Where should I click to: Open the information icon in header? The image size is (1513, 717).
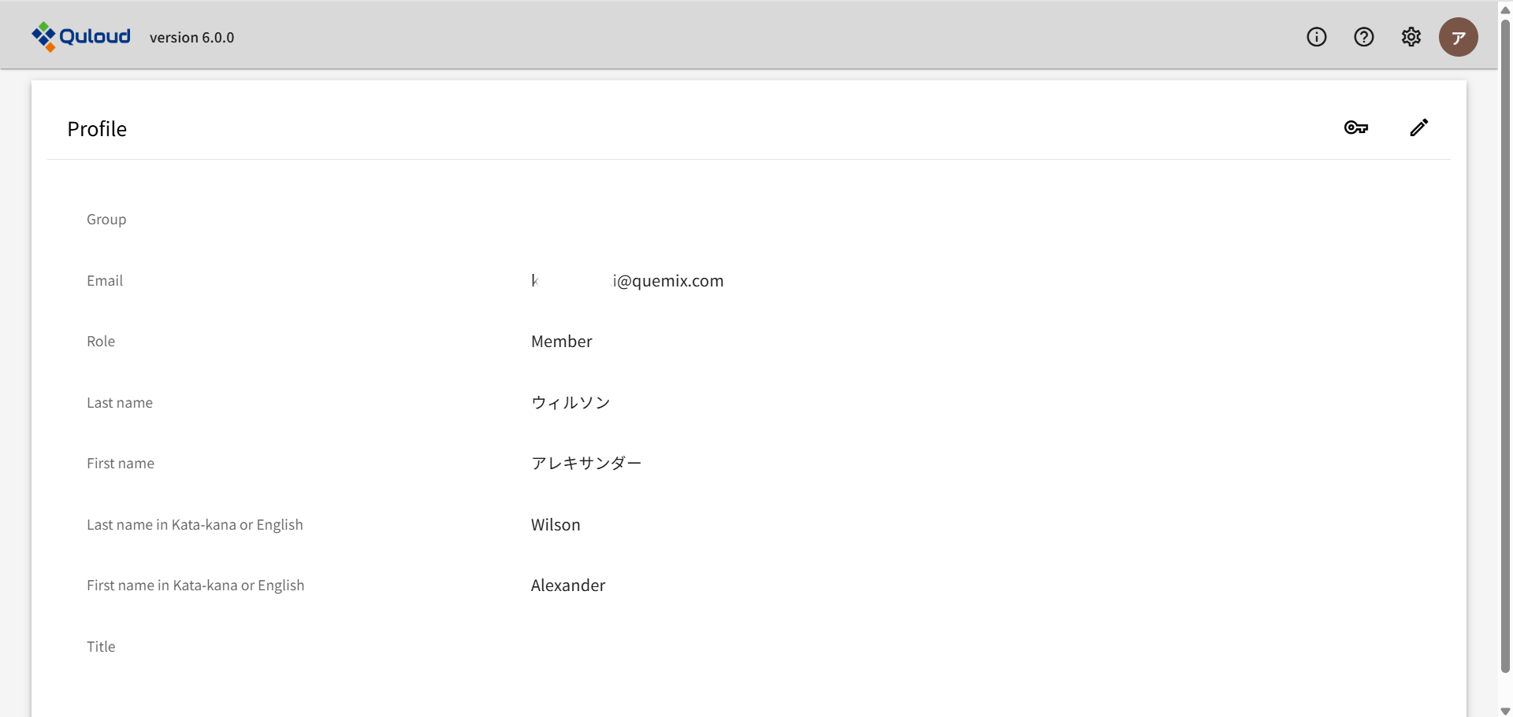pyautogui.click(x=1316, y=37)
